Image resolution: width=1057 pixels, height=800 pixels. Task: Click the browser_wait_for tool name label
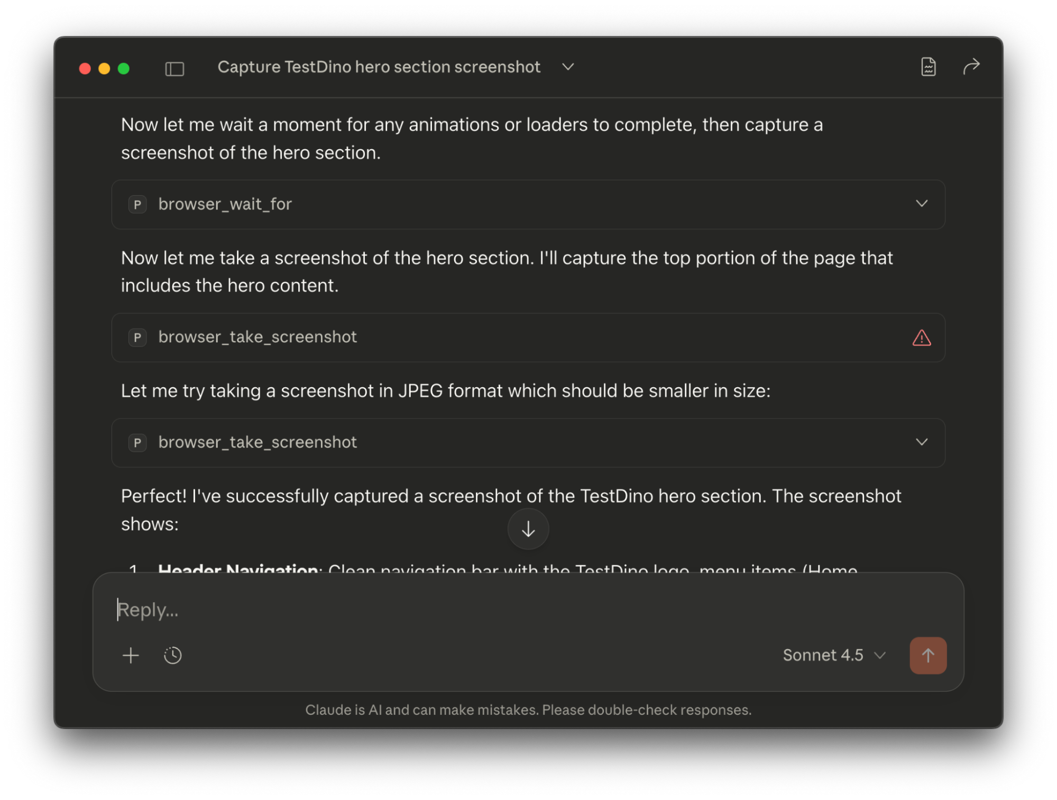[x=225, y=205]
